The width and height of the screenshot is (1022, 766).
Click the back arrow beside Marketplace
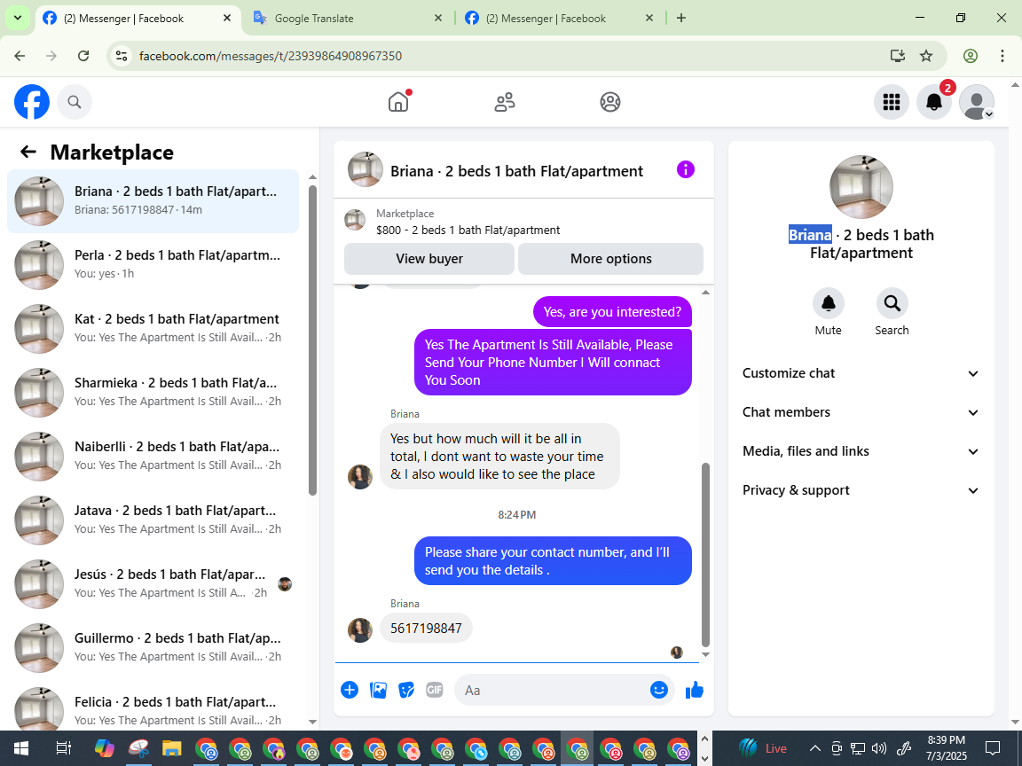pyautogui.click(x=28, y=152)
